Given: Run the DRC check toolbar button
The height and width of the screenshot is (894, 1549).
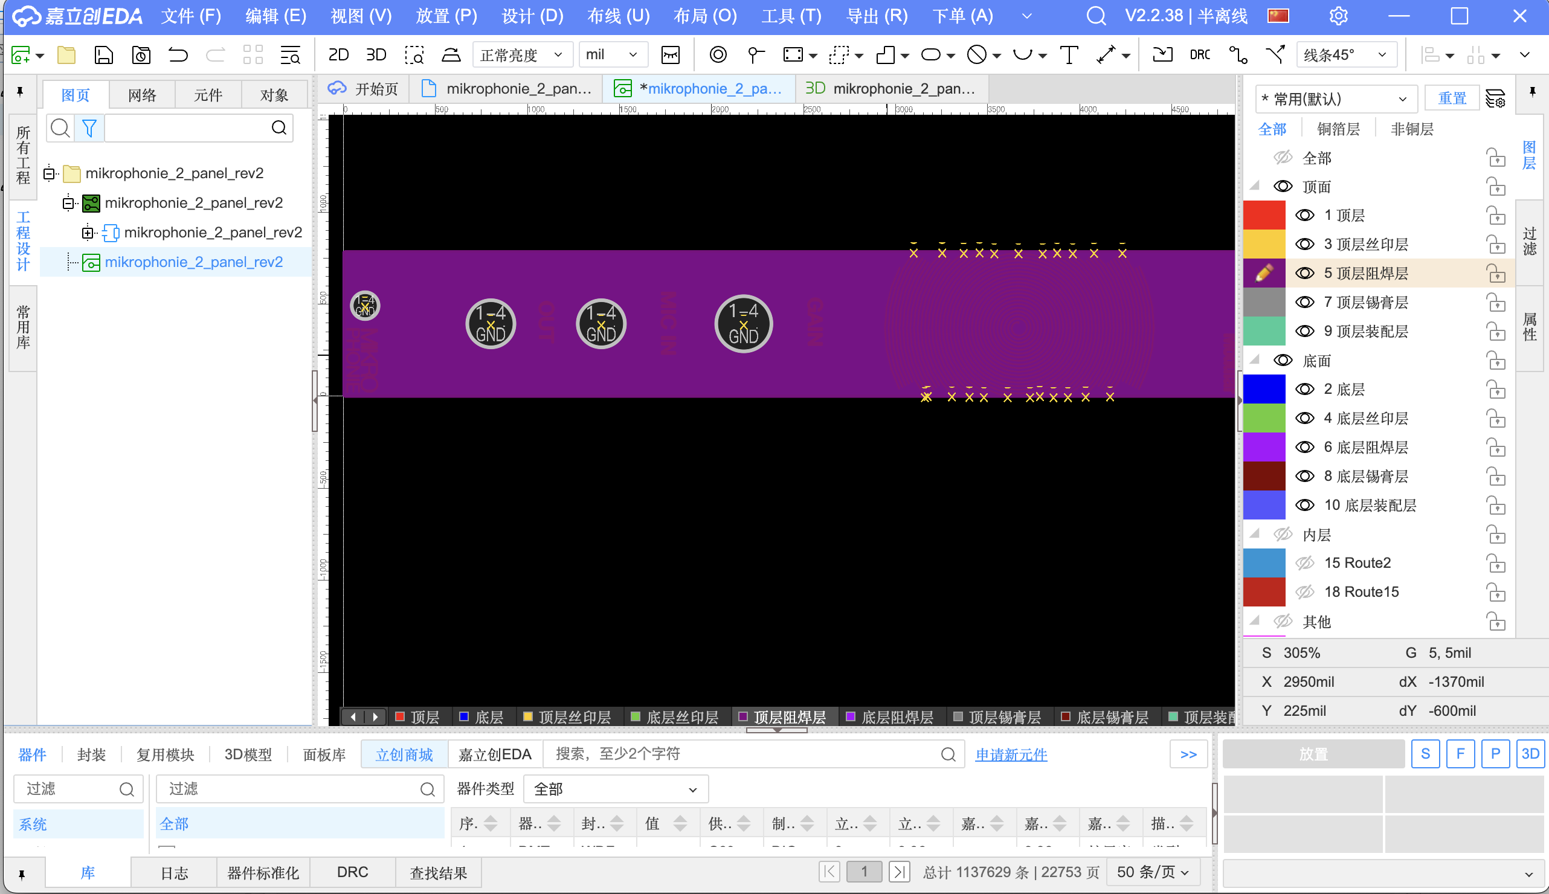Looking at the screenshot, I should 1199,55.
